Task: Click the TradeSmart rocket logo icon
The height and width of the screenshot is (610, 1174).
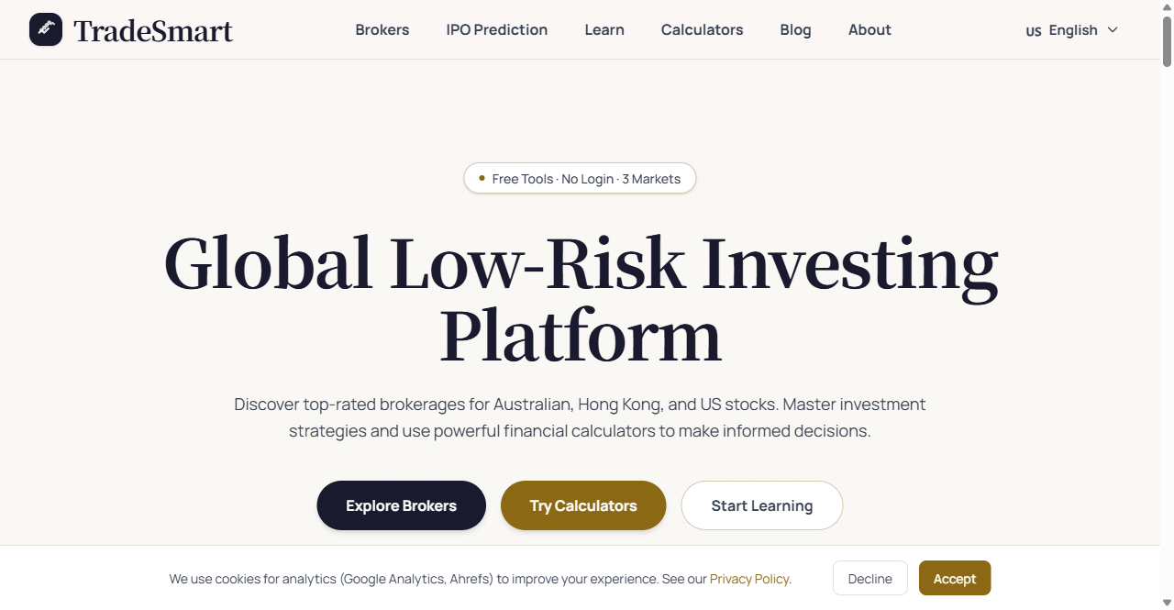Action: click(x=45, y=28)
